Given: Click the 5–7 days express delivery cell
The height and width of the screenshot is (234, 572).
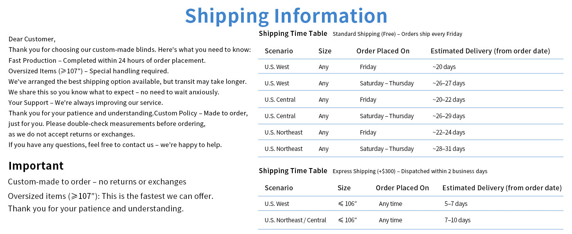Looking at the screenshot, I should click(456, 204).
